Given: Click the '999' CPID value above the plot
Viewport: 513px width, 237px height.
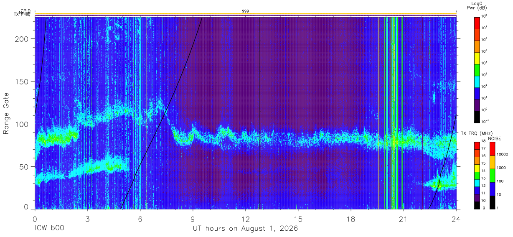Looking at the screenshot, I should click(x=246, y=11).
